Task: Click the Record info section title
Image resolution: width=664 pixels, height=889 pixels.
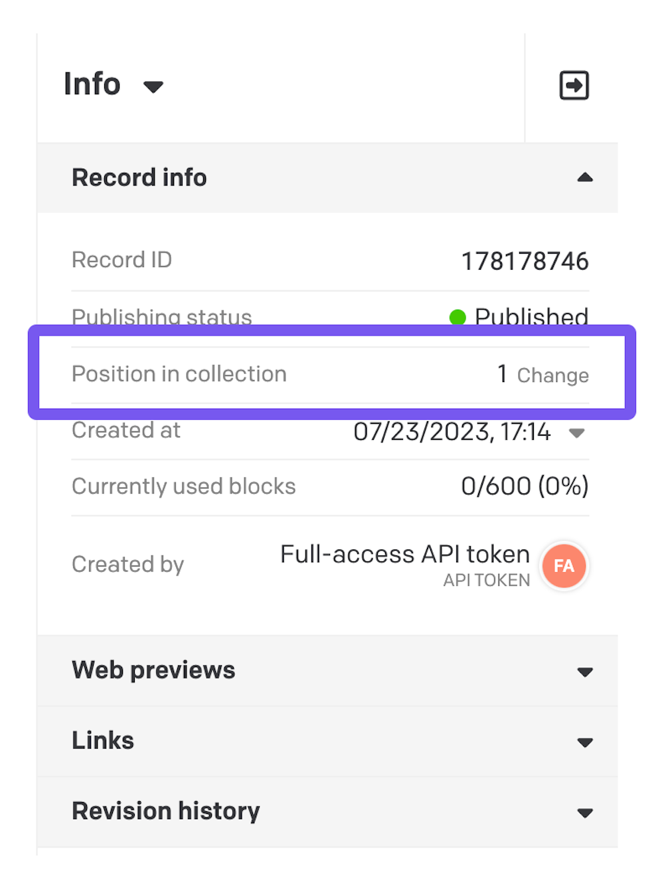Action: [139, 177]
